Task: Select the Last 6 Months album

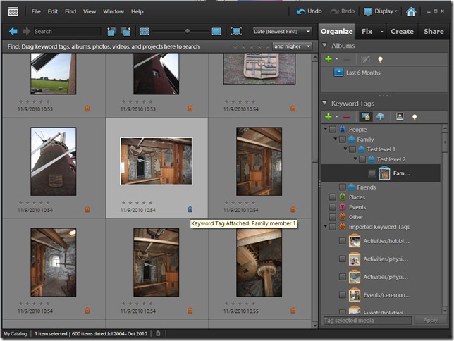Action: pyautogui.click(x=364, y=72)
